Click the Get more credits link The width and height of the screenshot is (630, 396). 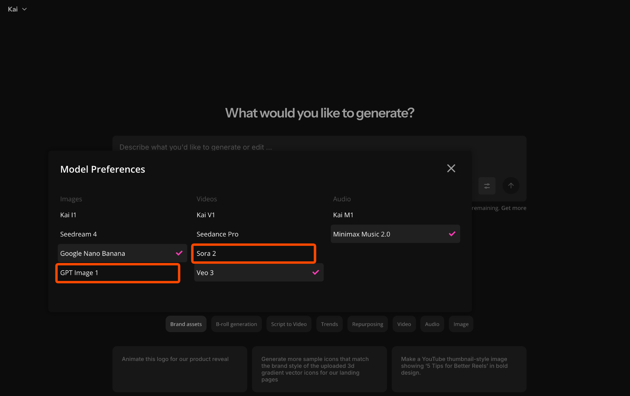(x=514, y=208)
